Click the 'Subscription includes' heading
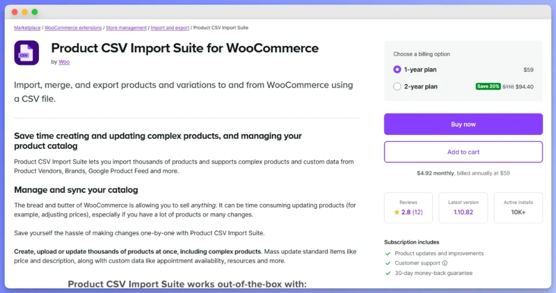 [x=412, y=242]
